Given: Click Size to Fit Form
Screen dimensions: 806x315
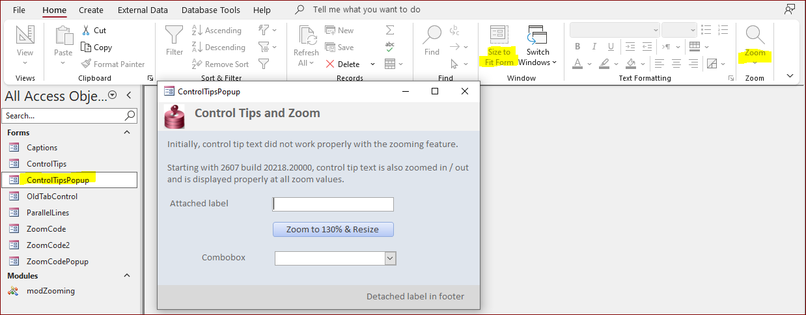Looking at the screenshot, I should pos(500,46).
